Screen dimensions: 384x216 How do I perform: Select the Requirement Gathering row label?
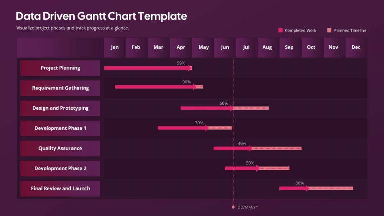(60, 88)
